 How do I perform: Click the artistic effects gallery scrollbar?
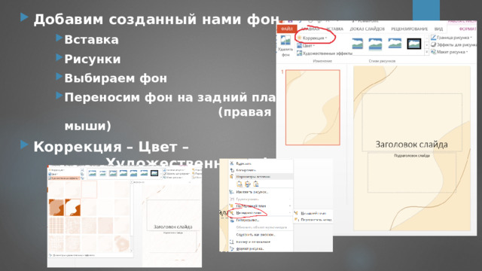(x=132, y=217)
